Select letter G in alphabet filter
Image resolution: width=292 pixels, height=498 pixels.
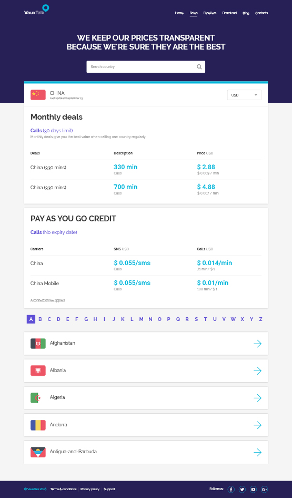[x=86, y=319]
